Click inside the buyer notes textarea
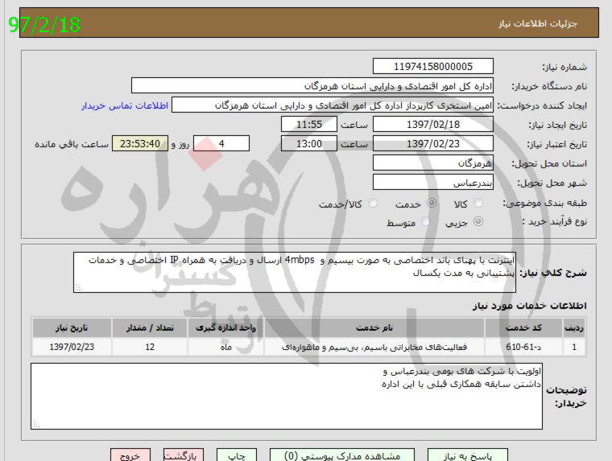 click(x=287, y=397)
